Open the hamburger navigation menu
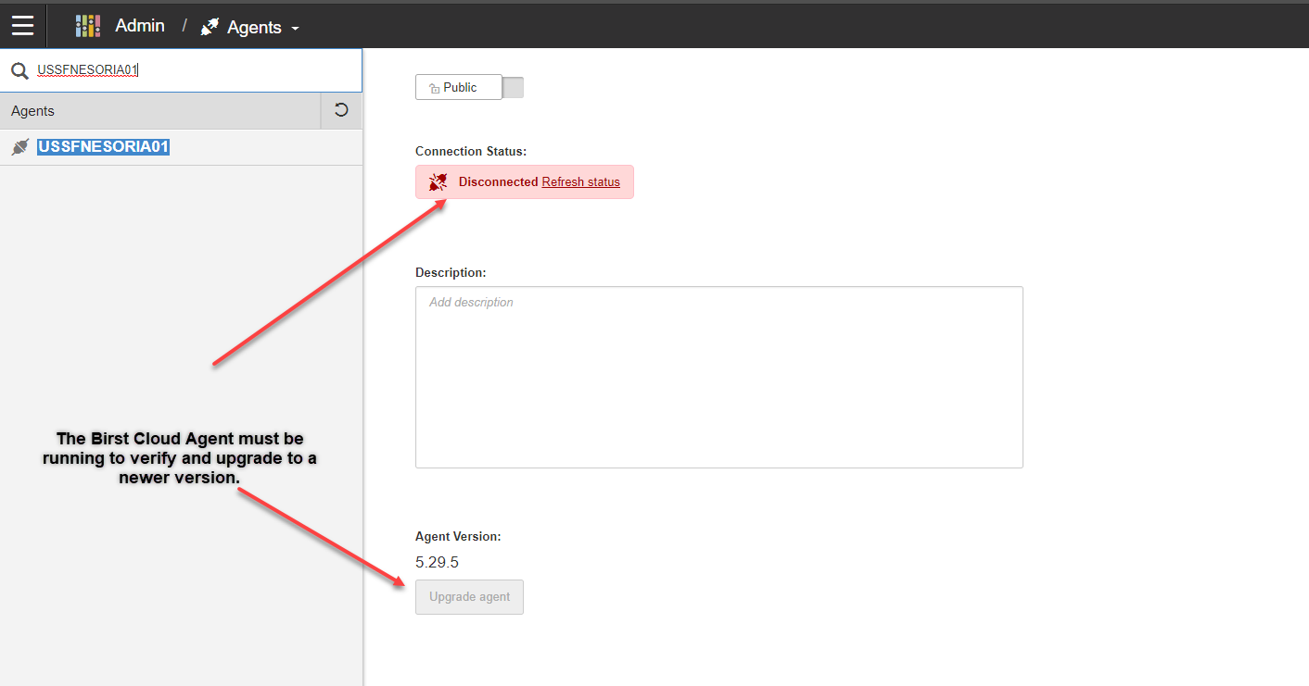Screen dimensions: 1309x686 click(x=22, y=26)
